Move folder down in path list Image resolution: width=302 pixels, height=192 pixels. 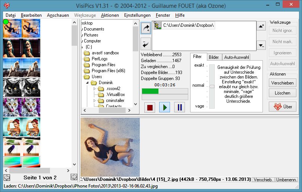(261, 45)
